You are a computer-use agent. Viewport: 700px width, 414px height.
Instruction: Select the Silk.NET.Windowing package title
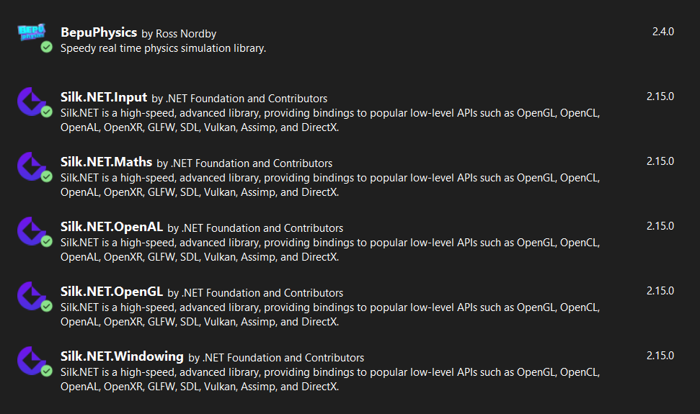[122, 357]
